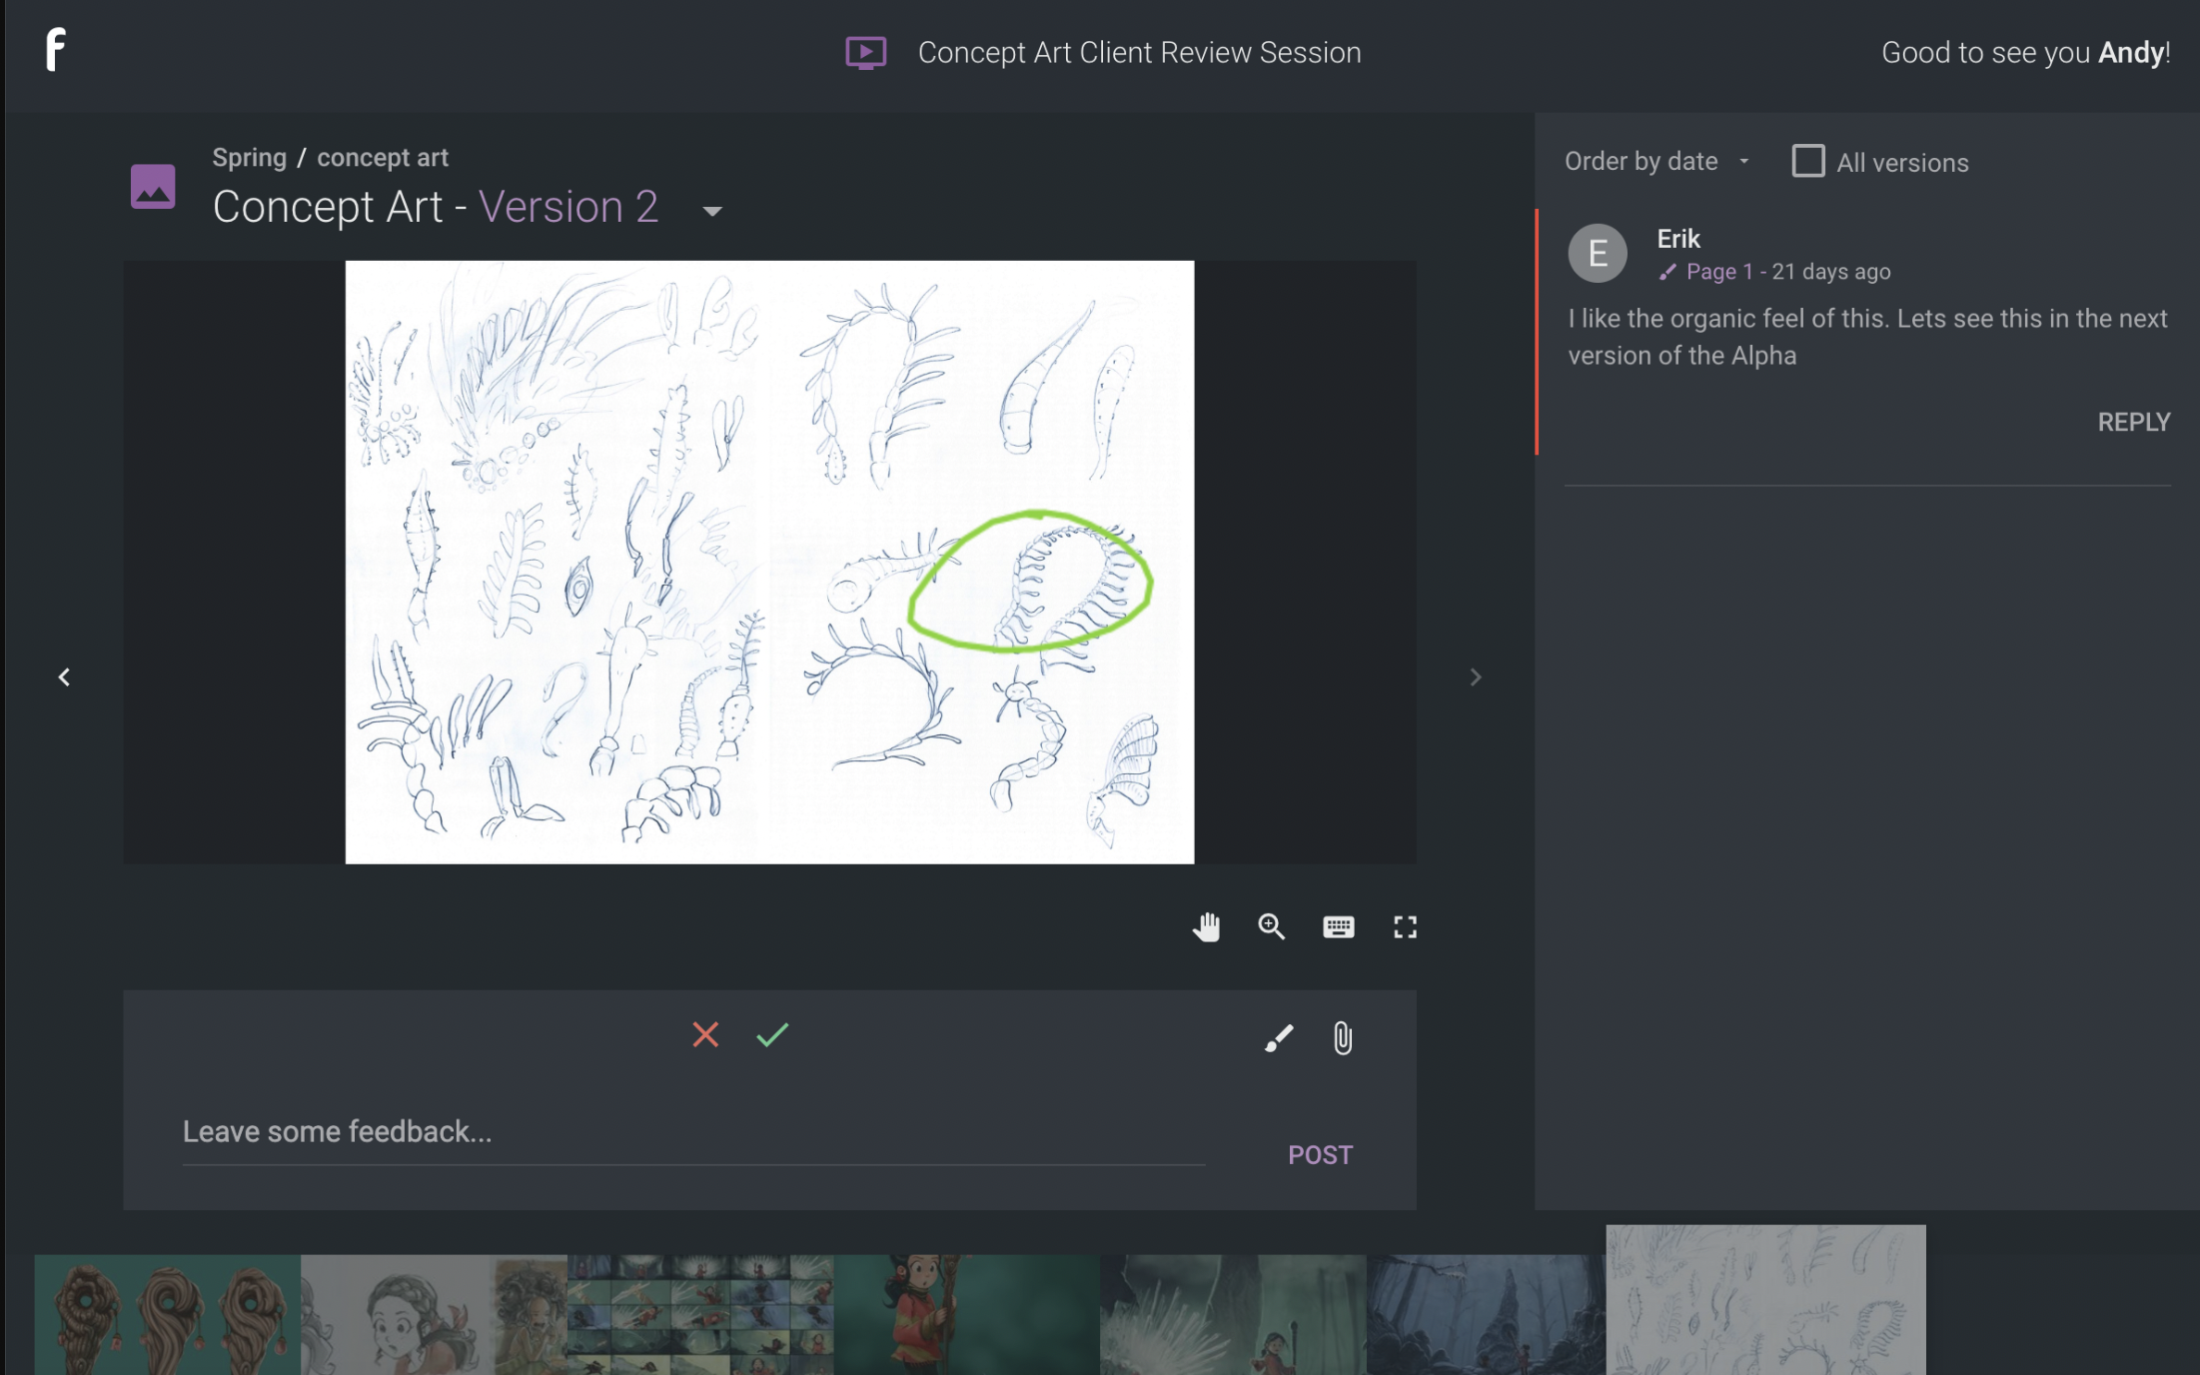Enter fullscreen view of the artwork

[1404, 927]
